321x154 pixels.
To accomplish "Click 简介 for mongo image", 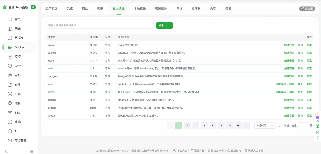I will (x=300, y=100).
